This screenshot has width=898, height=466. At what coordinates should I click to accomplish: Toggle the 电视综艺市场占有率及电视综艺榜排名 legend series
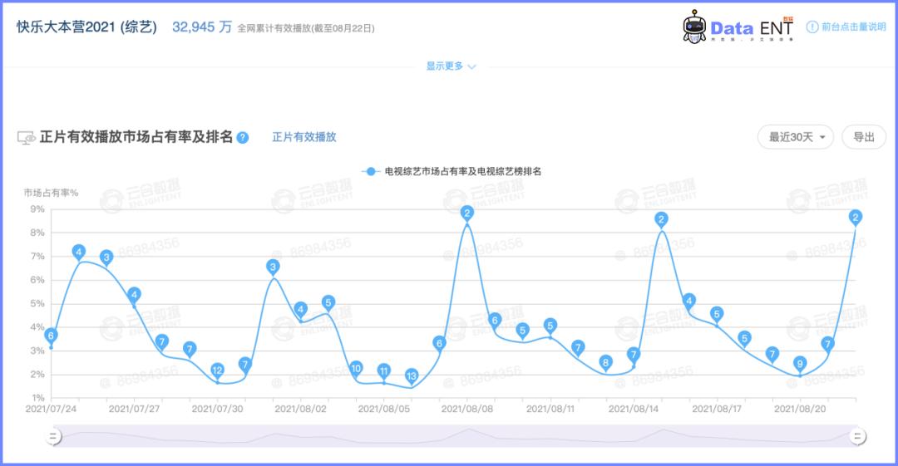(x=451, y=171)
